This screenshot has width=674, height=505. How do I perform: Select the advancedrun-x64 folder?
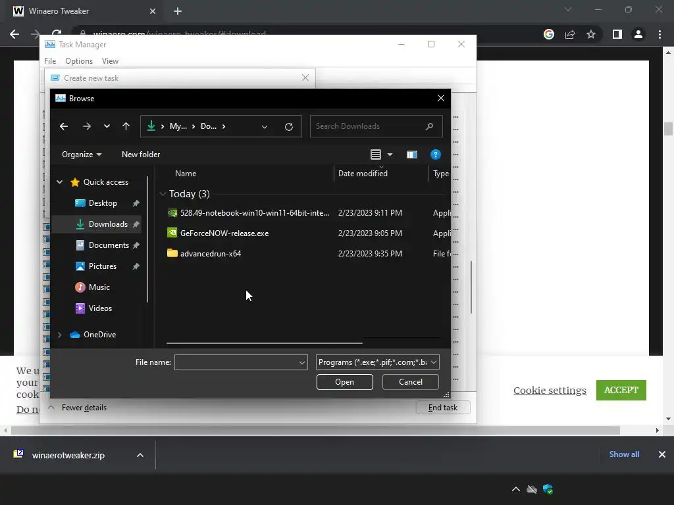(211, 254)
